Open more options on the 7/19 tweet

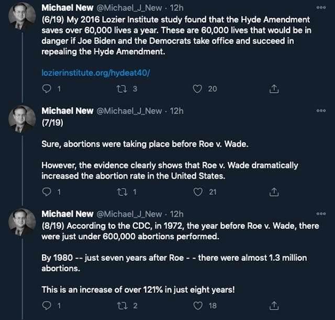pos(321,111)
